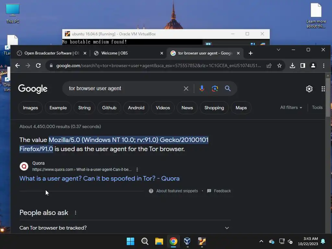Open the Maps filter
This screenshot has height=249, width=332.
[x=241, y=108]
